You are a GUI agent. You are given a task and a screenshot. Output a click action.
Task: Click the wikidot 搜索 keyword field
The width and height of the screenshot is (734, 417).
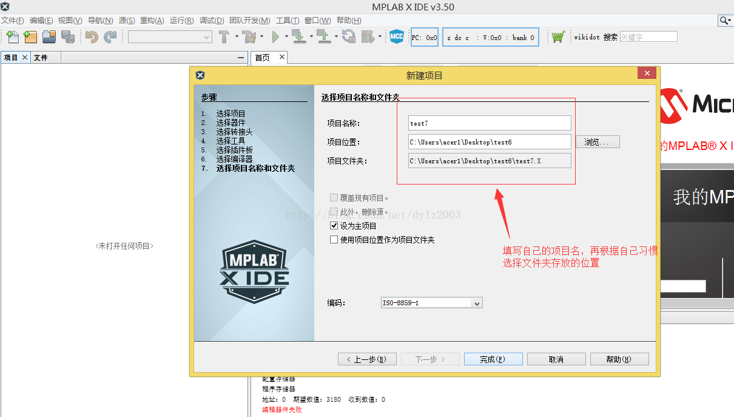(x=648, y=37)
